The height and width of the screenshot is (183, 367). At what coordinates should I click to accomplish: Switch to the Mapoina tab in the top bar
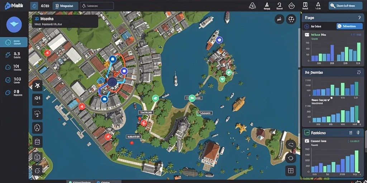click(66, 6)
